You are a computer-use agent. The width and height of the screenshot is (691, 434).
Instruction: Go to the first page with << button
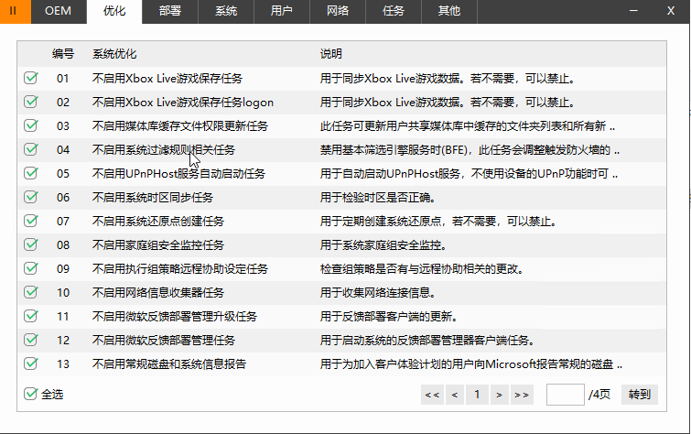[432, 395]
